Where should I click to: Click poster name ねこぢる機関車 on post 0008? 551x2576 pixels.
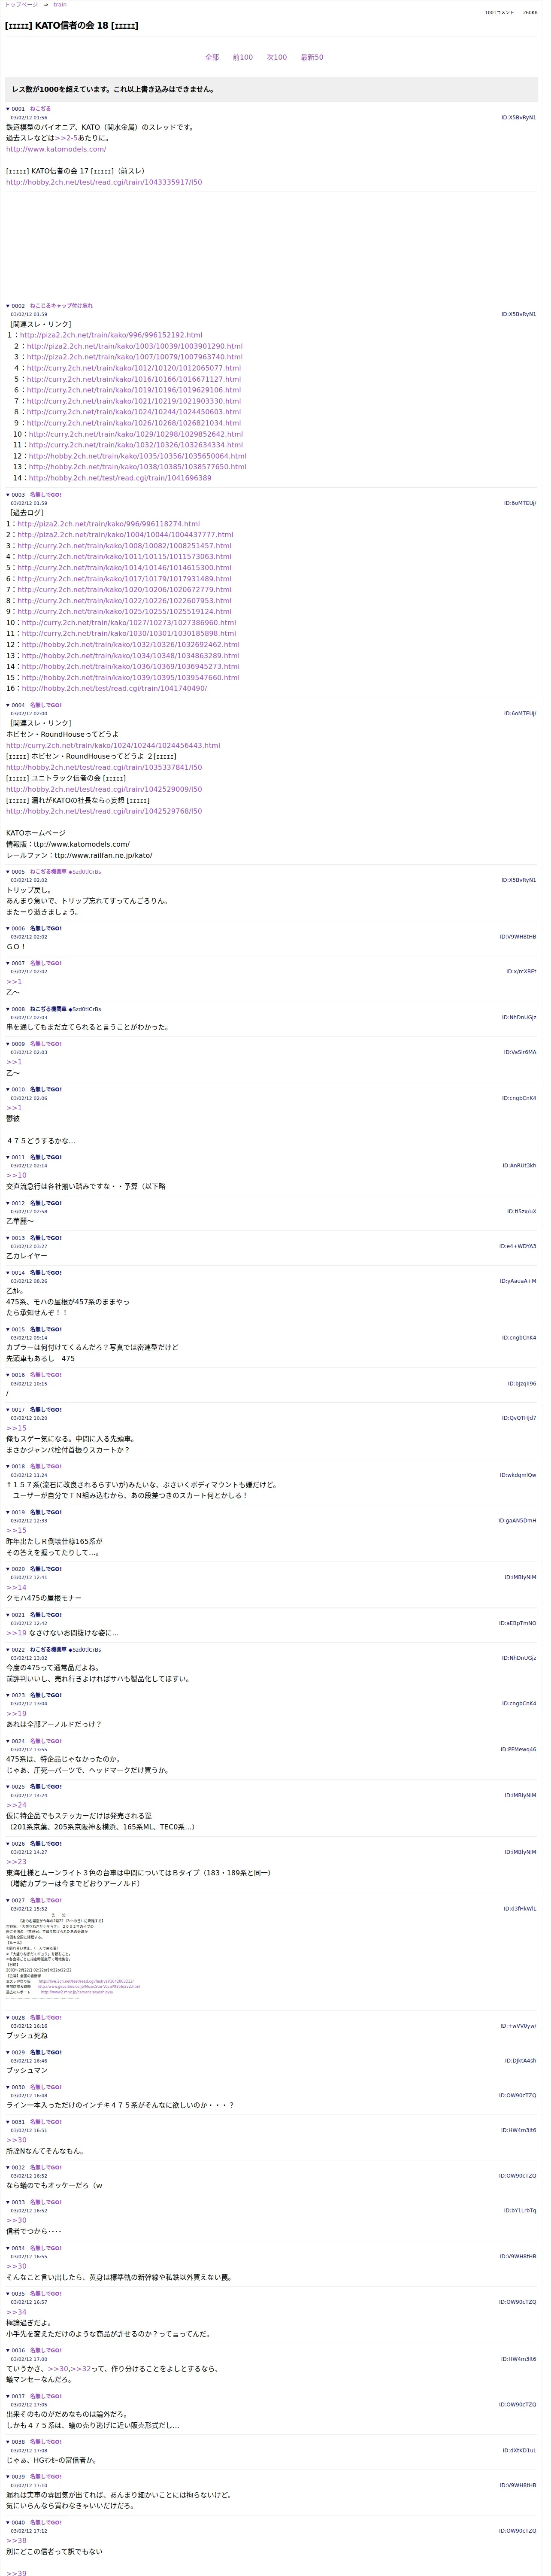[48, 1009]
